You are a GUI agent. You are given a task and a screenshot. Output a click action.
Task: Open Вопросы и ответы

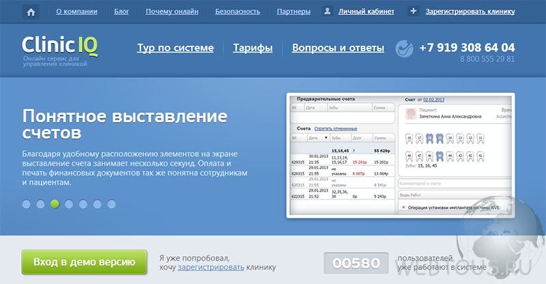point(338,48)
